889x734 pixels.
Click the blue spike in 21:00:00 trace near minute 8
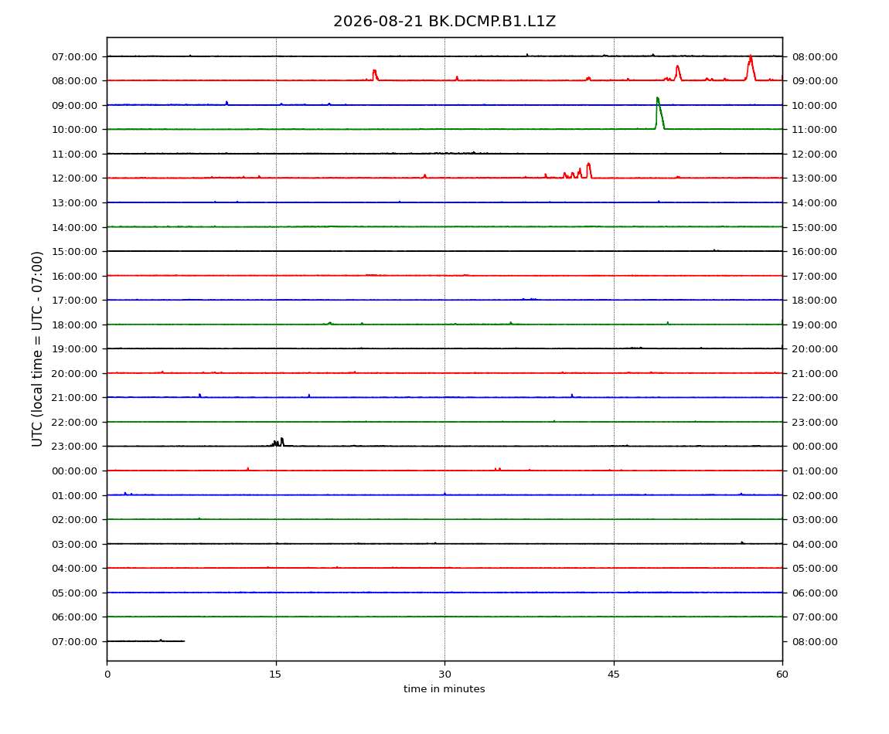click(199, 396)
